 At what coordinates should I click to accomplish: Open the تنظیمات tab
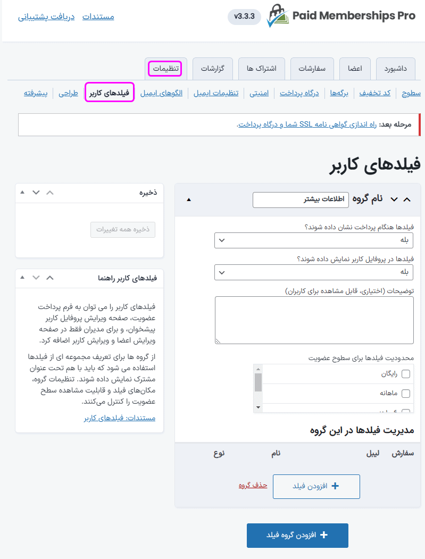tap(166, 69)
